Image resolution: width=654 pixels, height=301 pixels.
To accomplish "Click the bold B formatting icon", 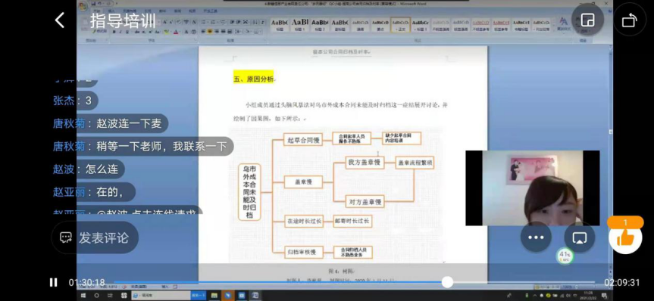I will pos(114,32).
